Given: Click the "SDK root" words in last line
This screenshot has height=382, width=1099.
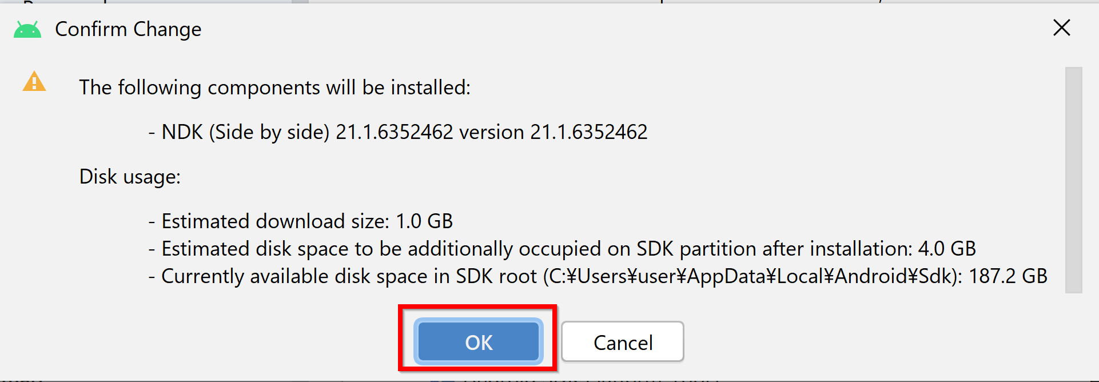Looking at the screenshot, I should pos(496,276).
